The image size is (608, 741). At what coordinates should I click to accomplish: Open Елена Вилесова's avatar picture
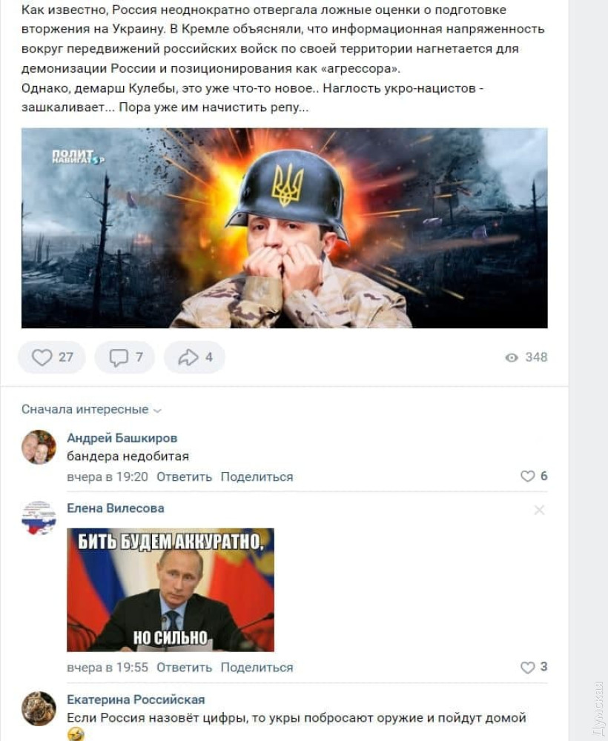tap(39, 518)
